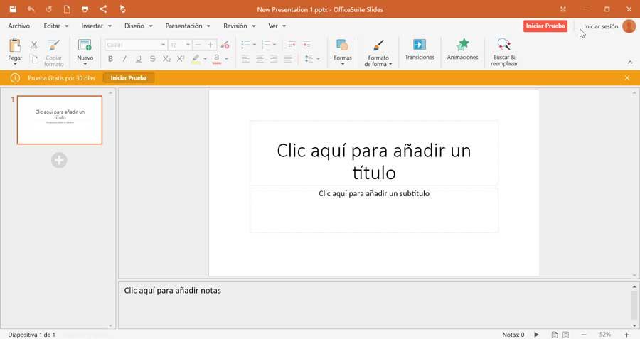640x339 pixels.
Task: Open Formato de forma options
Action: 378,53
